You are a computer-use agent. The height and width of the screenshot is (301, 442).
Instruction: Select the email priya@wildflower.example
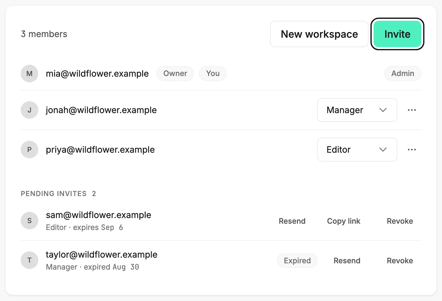(100, 150)
